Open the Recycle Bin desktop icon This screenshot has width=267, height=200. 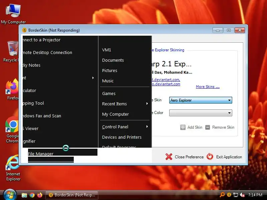tap(11, 51)
